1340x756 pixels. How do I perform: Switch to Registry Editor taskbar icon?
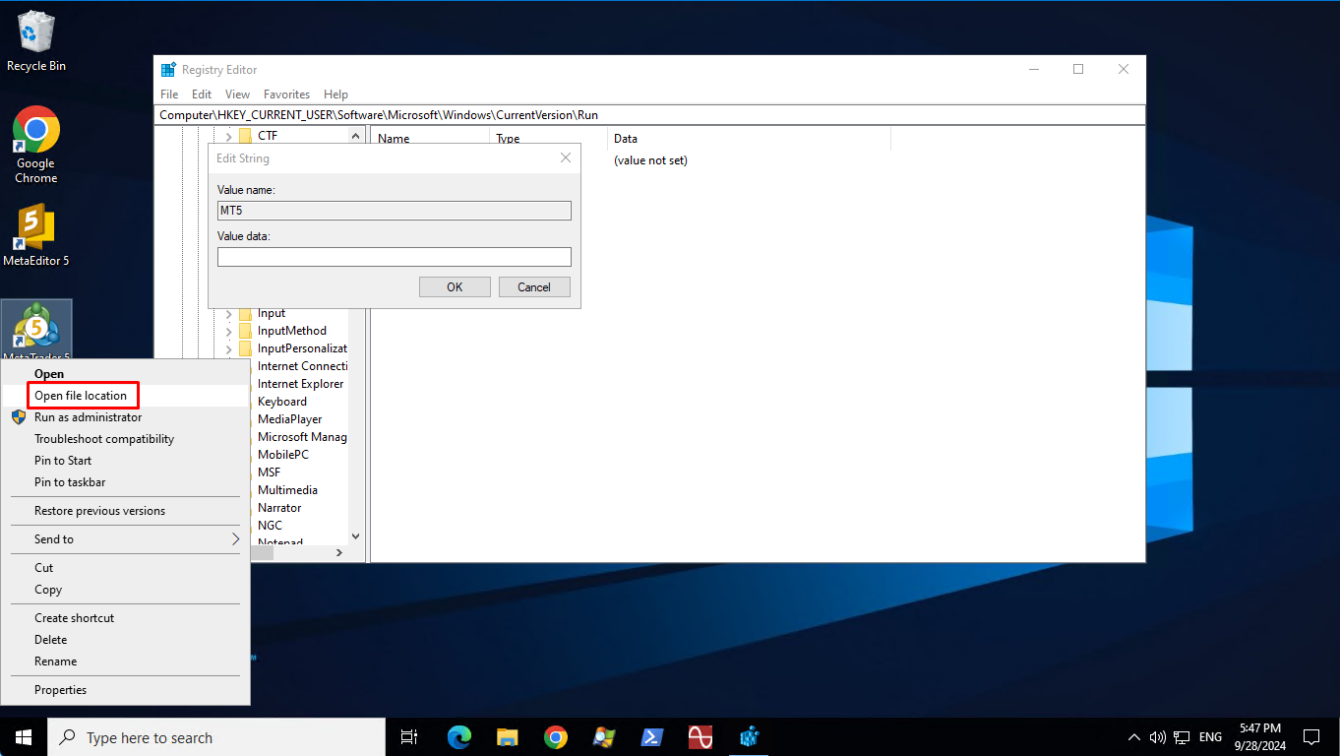point(750,737)
